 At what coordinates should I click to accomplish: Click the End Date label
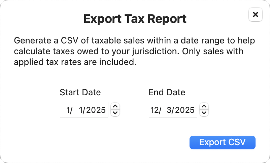pyautogui.click(x=167, y=92)
